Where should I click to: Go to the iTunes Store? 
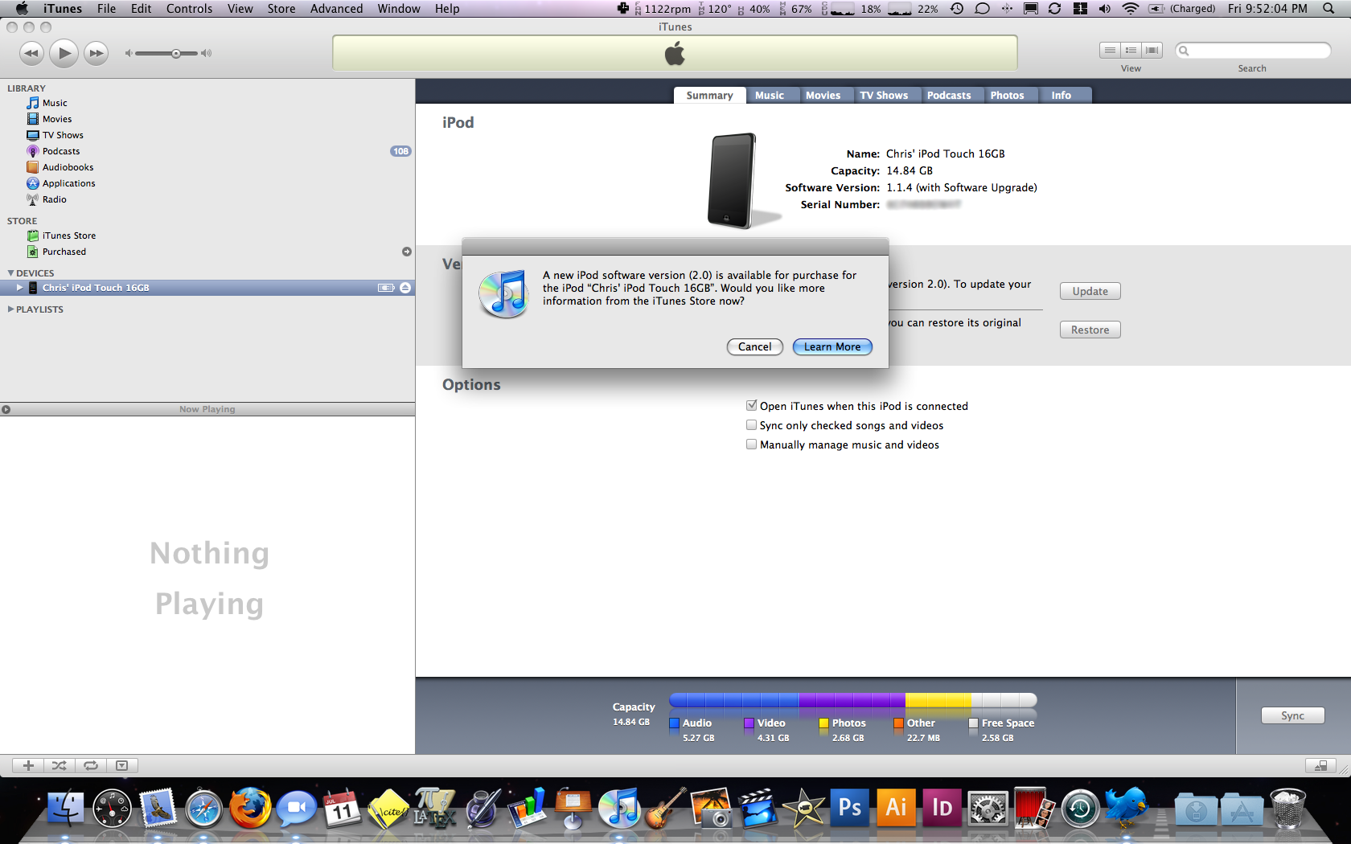[68, 236]
